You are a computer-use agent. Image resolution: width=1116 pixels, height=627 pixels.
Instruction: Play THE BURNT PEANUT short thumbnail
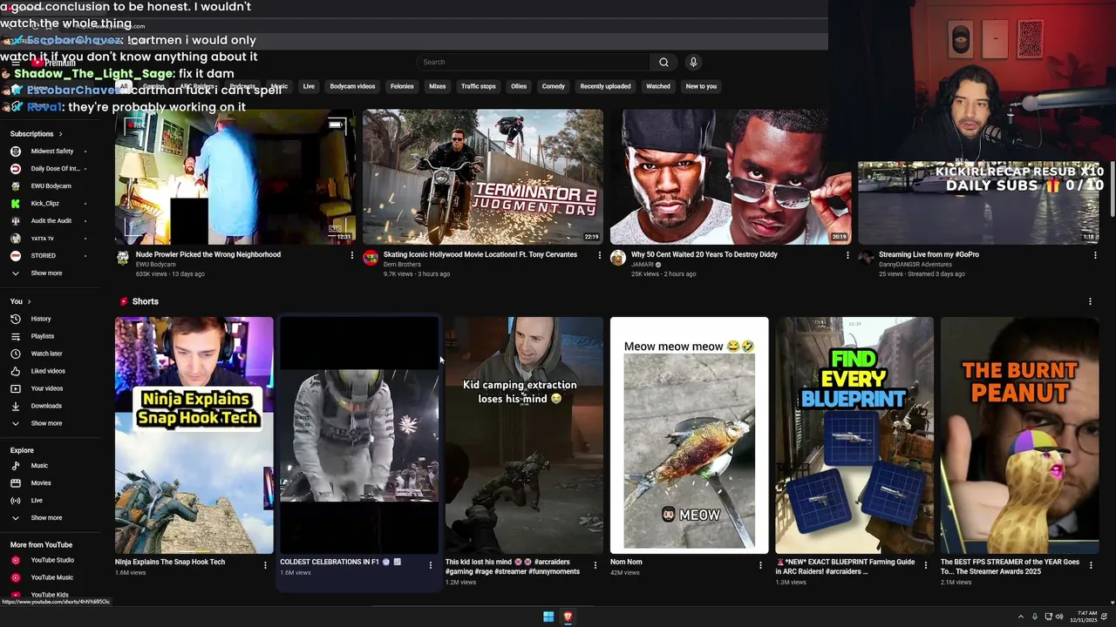(1020, 435)
